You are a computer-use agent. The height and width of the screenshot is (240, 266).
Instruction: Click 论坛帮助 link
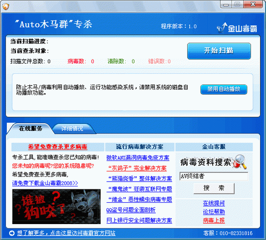tap(214, 212)
